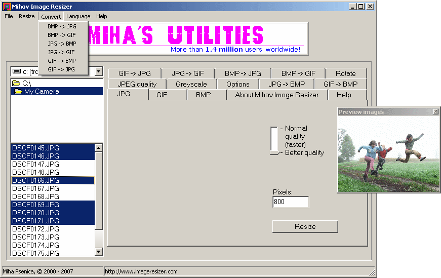Click the C:\ folder icon in directory list
The height and width of the screenshot is (278, 441).
tap(16, 83)
